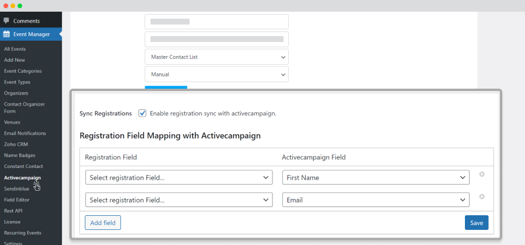The width and height of the screenshot is (525, 245).
Task: Open the Constant Contact menu item
Action: [23, 166]
